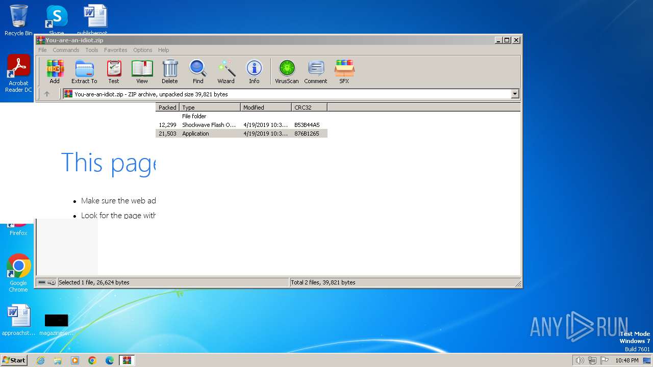This screenshot has width=653, height=367.
Task: Select the approachst Word document icon
Action: coord(18,321)
